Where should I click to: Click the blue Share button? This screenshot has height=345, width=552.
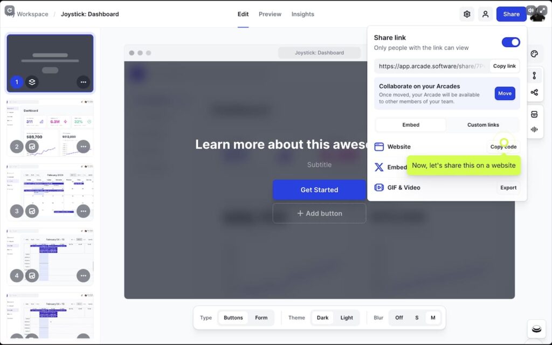coord(511,14)
